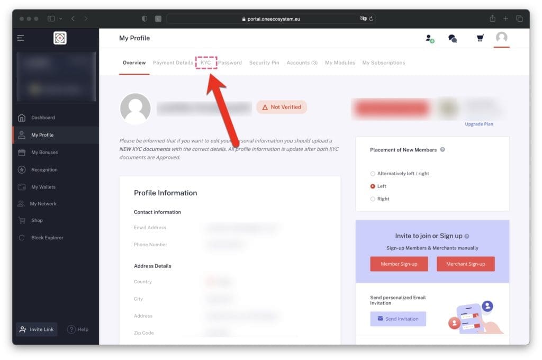542x360 pixels.
Task: Click the Phone Number label
Action: [x=150, y=245]
